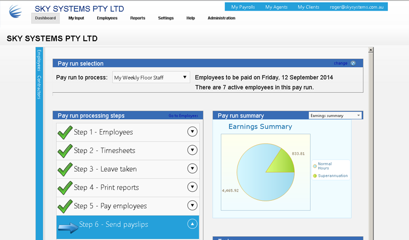Click the roger@skysystems.com.au account link
The width and height of the screenshot is (409, 240).
pos(356,7)
